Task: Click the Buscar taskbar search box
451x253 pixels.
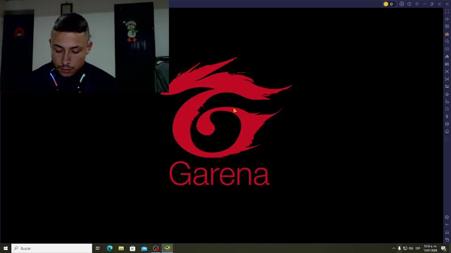Action: click(51, 248)
